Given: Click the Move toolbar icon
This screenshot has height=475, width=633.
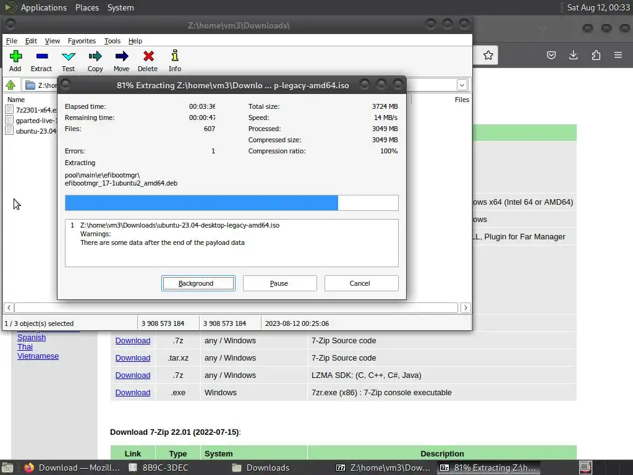Looking at the screenshot, I should coord(122,61).
